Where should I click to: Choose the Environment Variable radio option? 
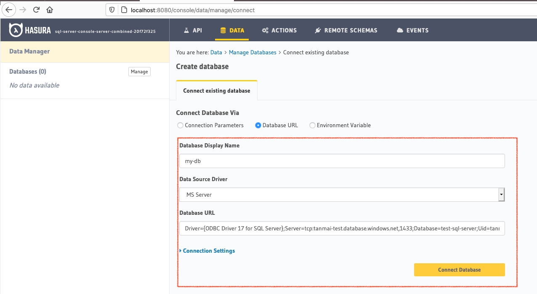pyautogui.click(x=312, y=125)
